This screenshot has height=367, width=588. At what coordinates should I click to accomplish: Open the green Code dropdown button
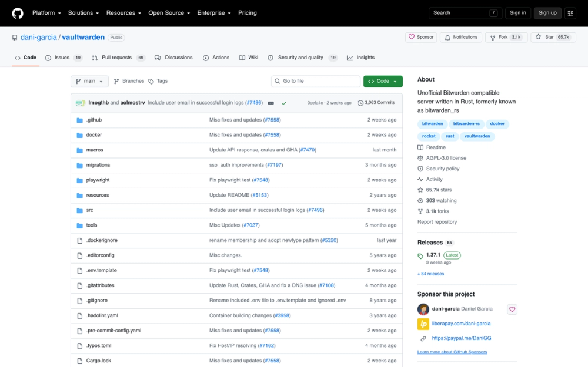tap(383, 81)
